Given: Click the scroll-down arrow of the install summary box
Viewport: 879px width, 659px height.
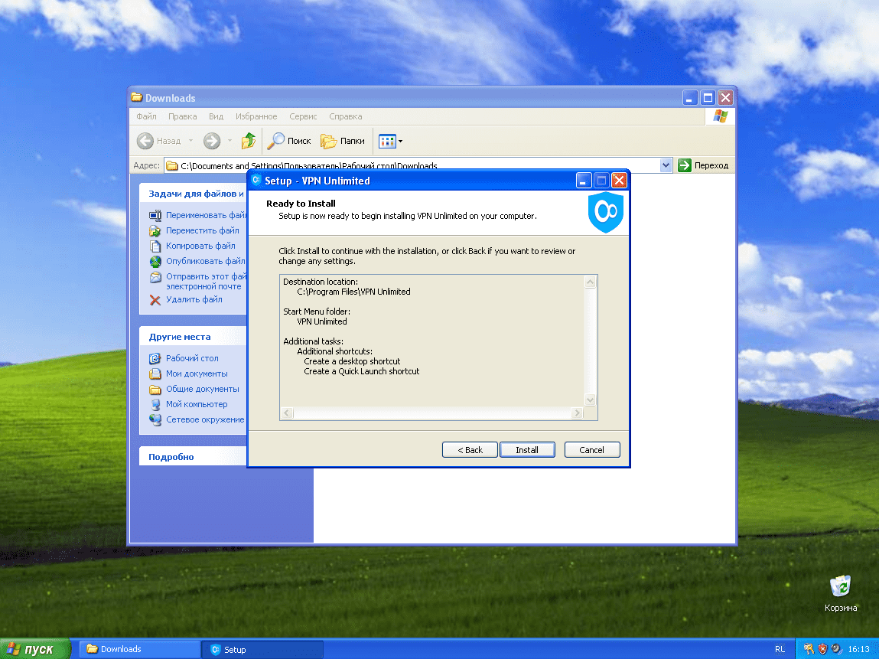Looking at the screenshot, I should 590,399.
